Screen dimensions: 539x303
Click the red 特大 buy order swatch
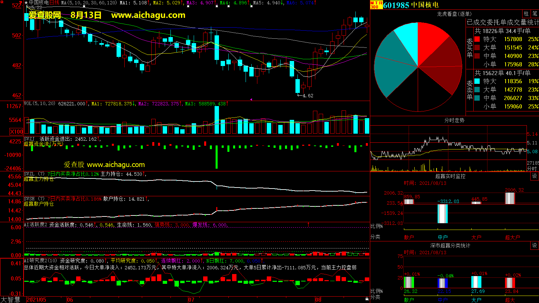477,39
